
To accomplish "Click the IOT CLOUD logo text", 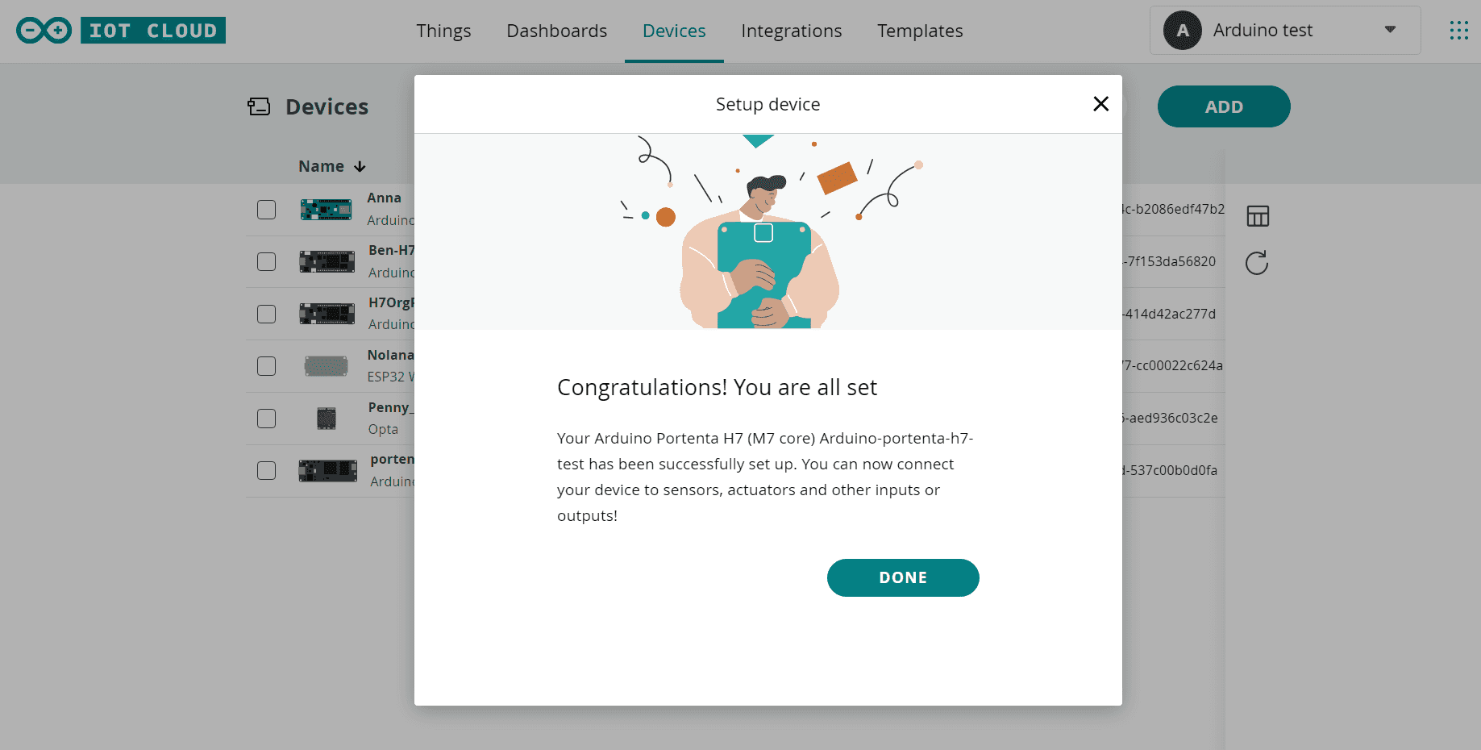I will pyautogui.click(x=153, y=31).
